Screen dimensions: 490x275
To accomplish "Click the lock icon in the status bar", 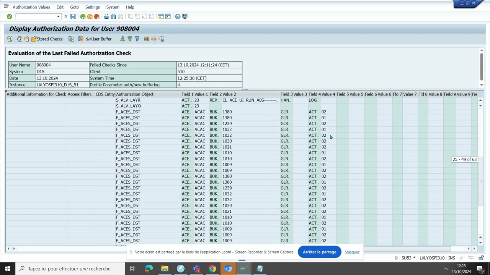I will [481, 258].
